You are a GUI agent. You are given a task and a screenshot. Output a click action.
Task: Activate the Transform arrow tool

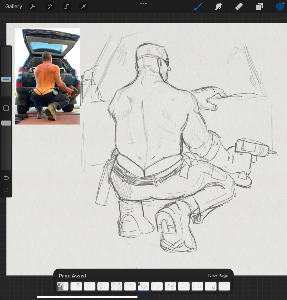[84, 6]
